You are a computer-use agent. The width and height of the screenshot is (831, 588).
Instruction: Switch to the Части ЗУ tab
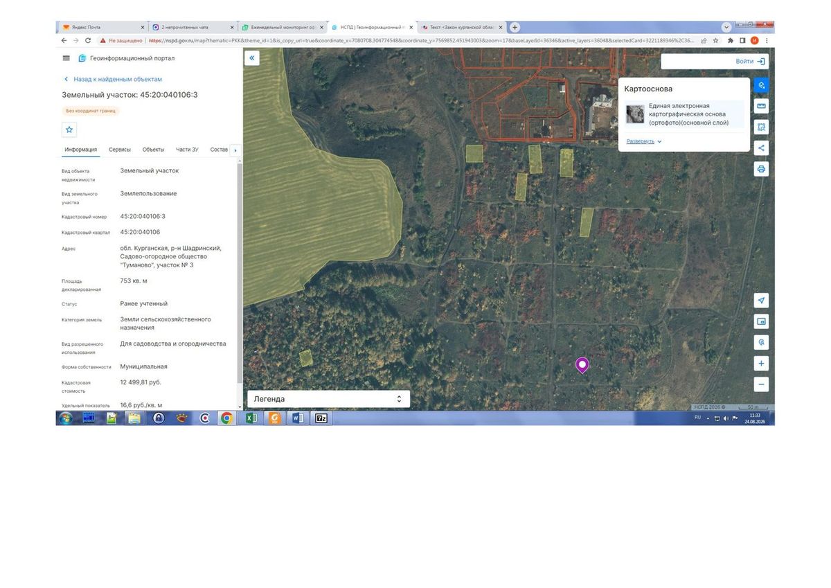[x=187, y=150]
